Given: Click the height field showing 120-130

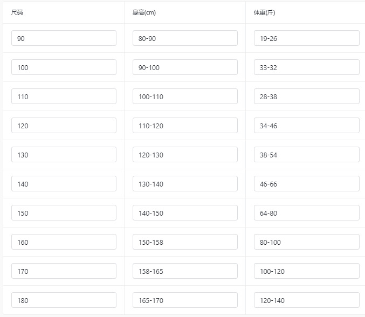Looking at the screenshot, I should 185,155.
